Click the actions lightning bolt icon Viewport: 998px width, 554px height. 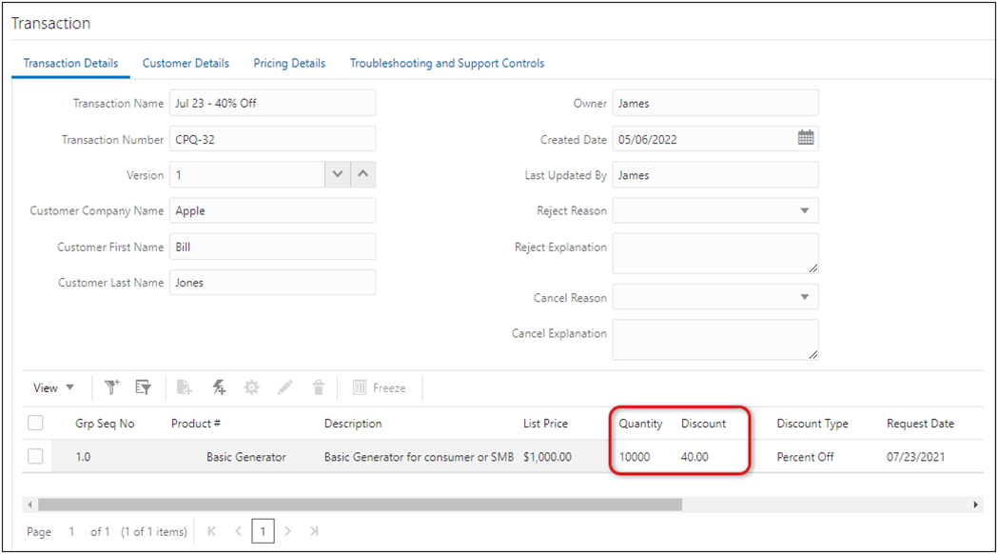[x=221, y=387]
